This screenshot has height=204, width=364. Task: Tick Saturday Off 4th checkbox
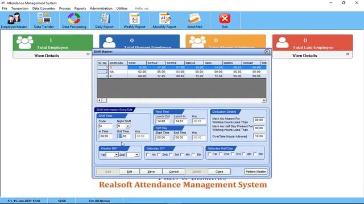coord(182,155)
